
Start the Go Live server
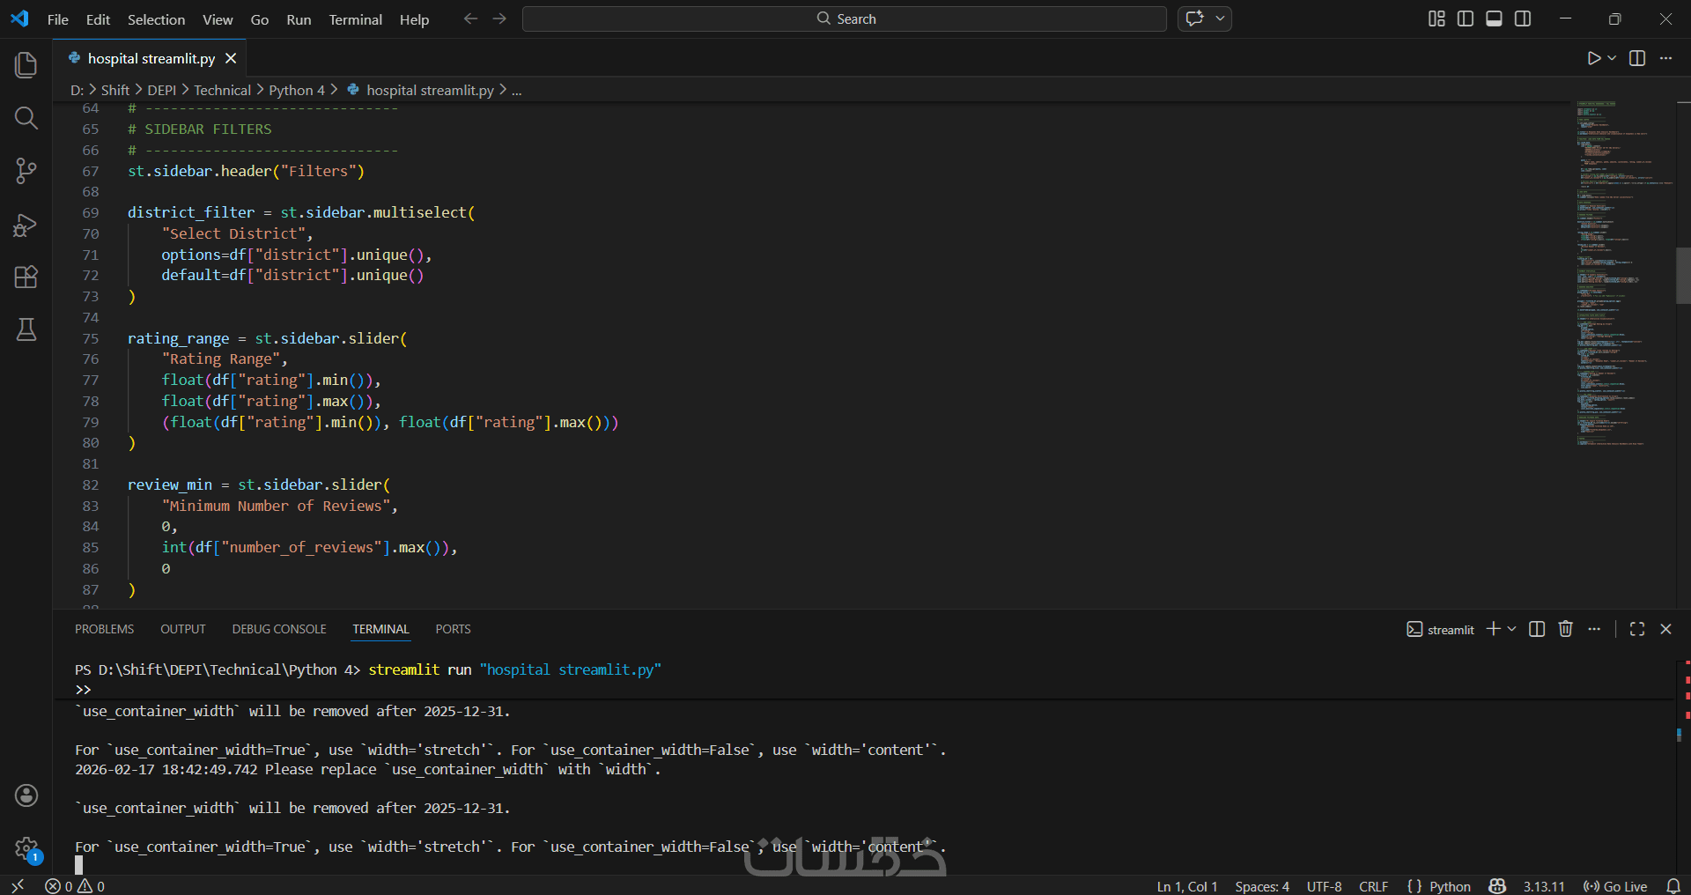(1615, 886)
